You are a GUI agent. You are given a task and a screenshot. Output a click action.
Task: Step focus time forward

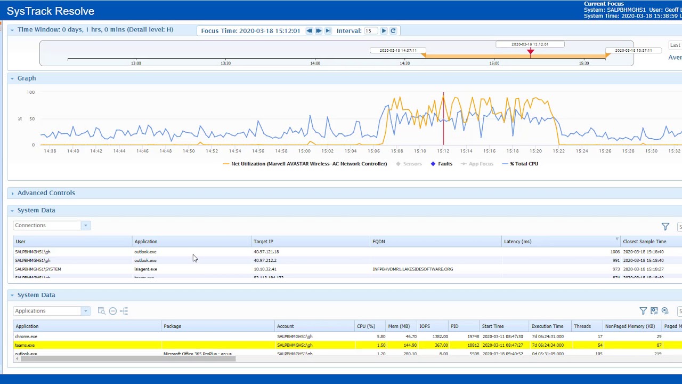[319, 31]
